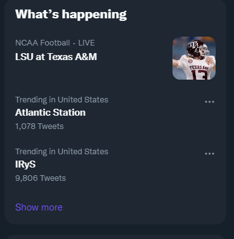Click the TEXAS A&M lettering on the jersey

199,68
